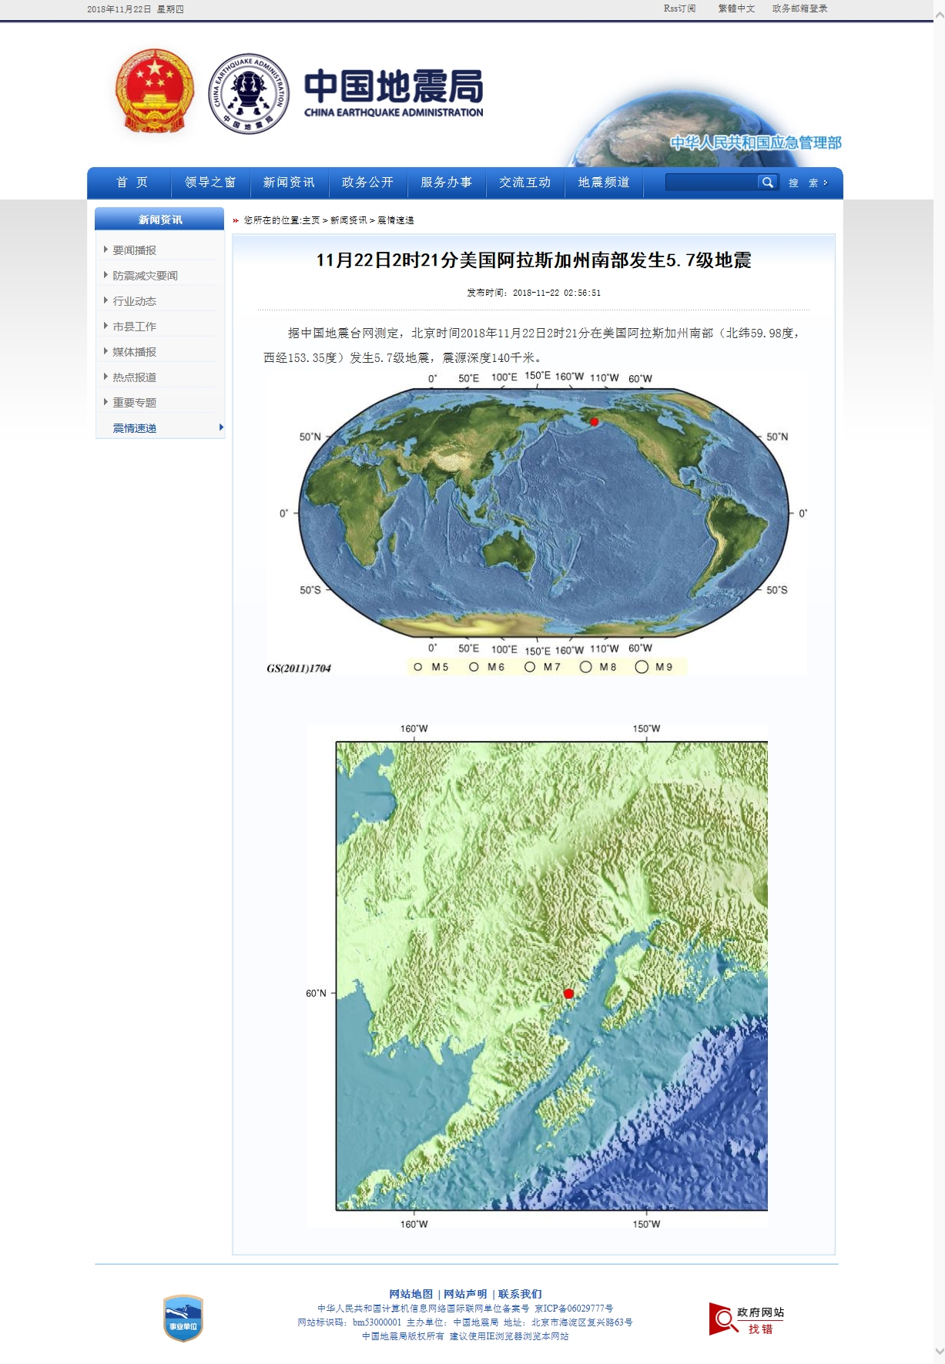The height and width of the screenshot is (1364, 945).
Task: Open the 政务邮箱登录 link
Action: (x=799, y=8)
